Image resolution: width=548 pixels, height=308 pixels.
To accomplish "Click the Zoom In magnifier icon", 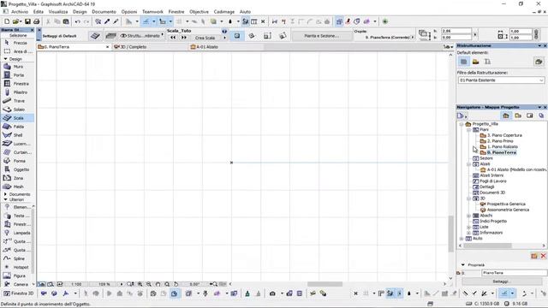I will point(140,284).
